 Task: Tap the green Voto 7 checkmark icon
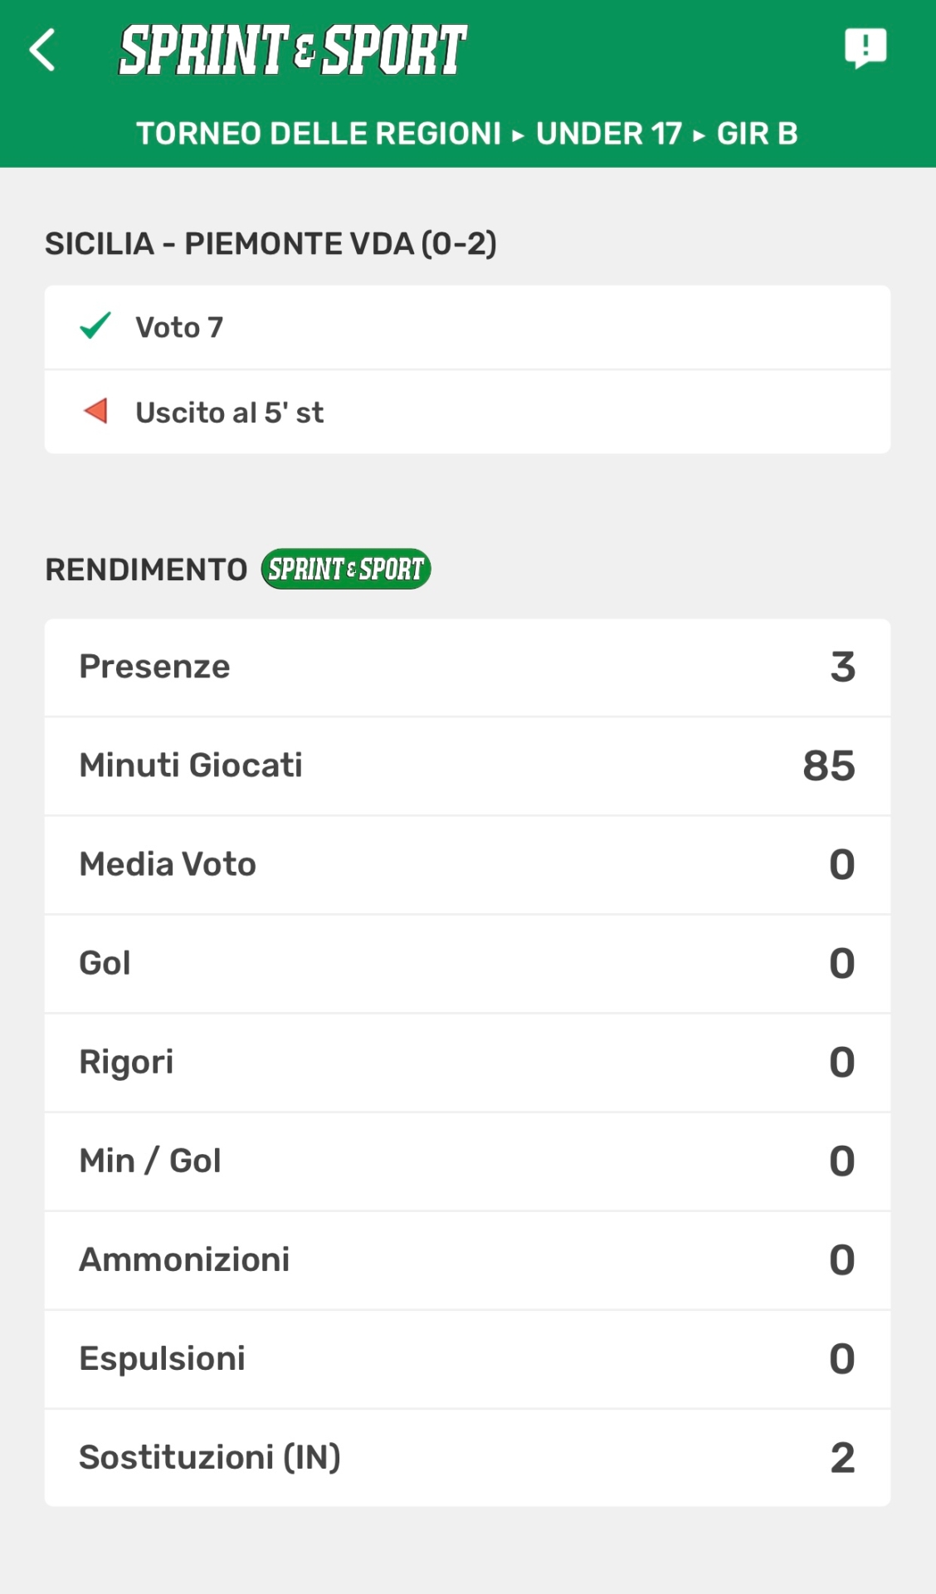[95, 326]
